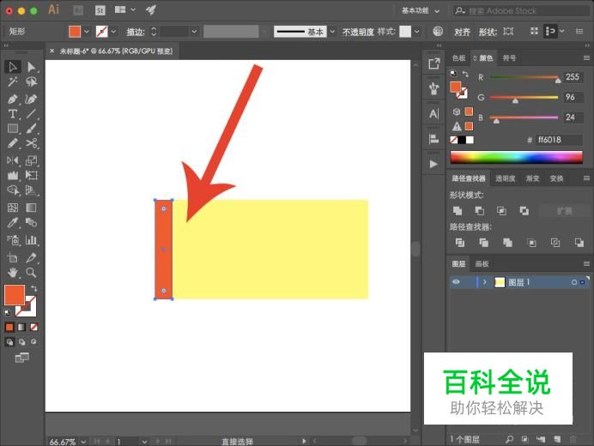Switch to the 色板 swatches tab
594x446 pixels.
pos(458,58)
